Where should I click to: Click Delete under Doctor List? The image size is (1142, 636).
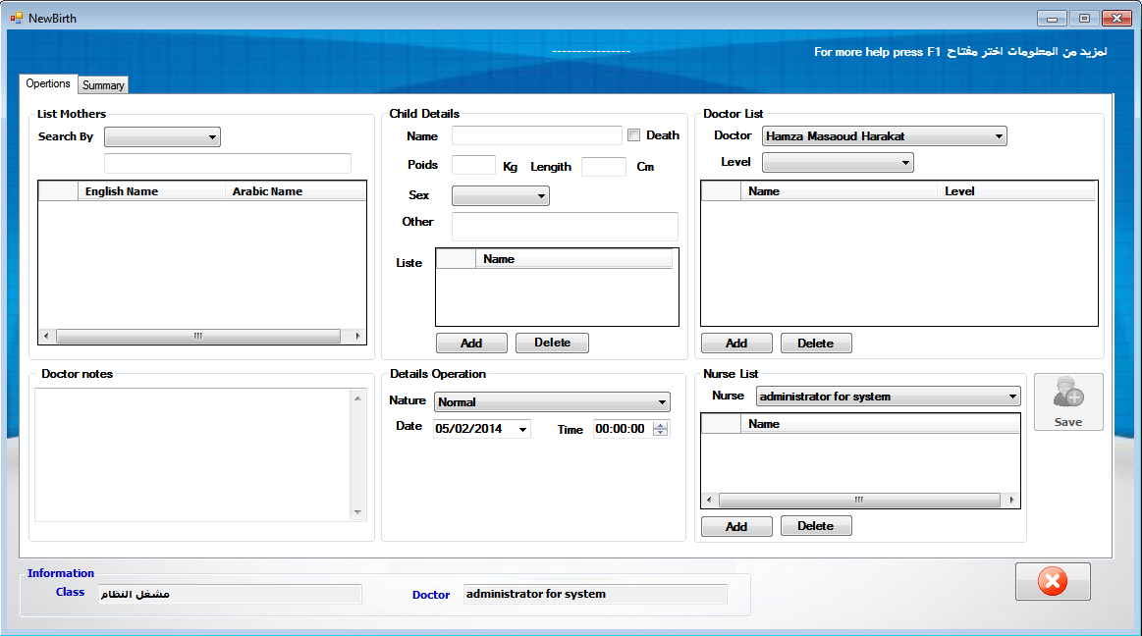tap(815, 344)
